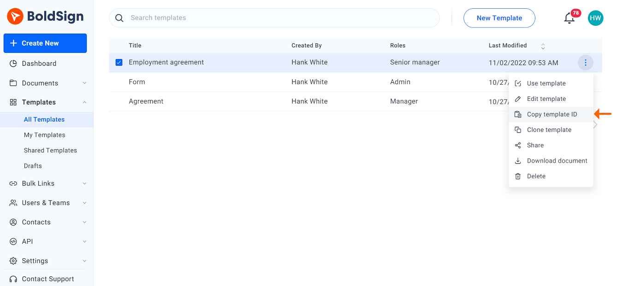Open My Templates in sidebar
Image resolution: width=617 pixels, height=286 pixels.
pos(44,135)
